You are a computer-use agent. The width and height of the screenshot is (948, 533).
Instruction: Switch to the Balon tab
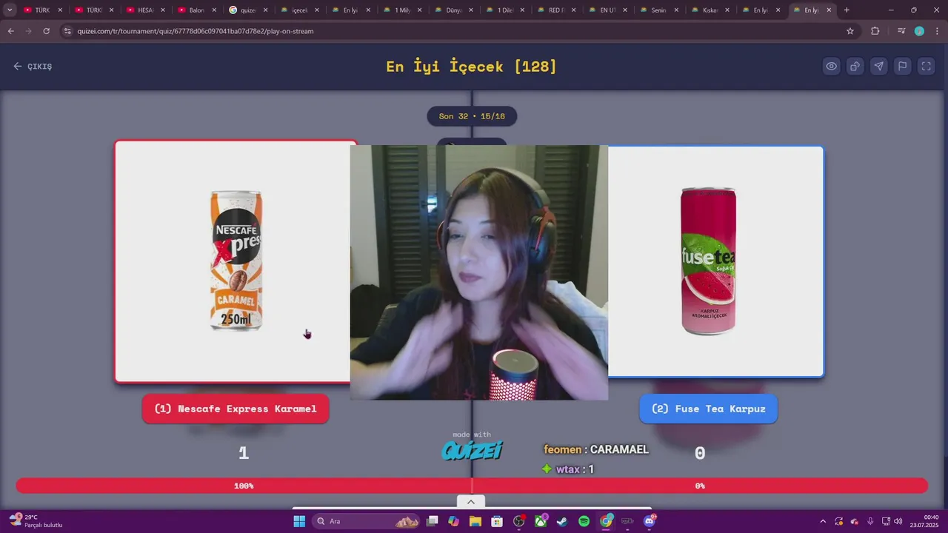pyautogui.click(x=196, y=10)
